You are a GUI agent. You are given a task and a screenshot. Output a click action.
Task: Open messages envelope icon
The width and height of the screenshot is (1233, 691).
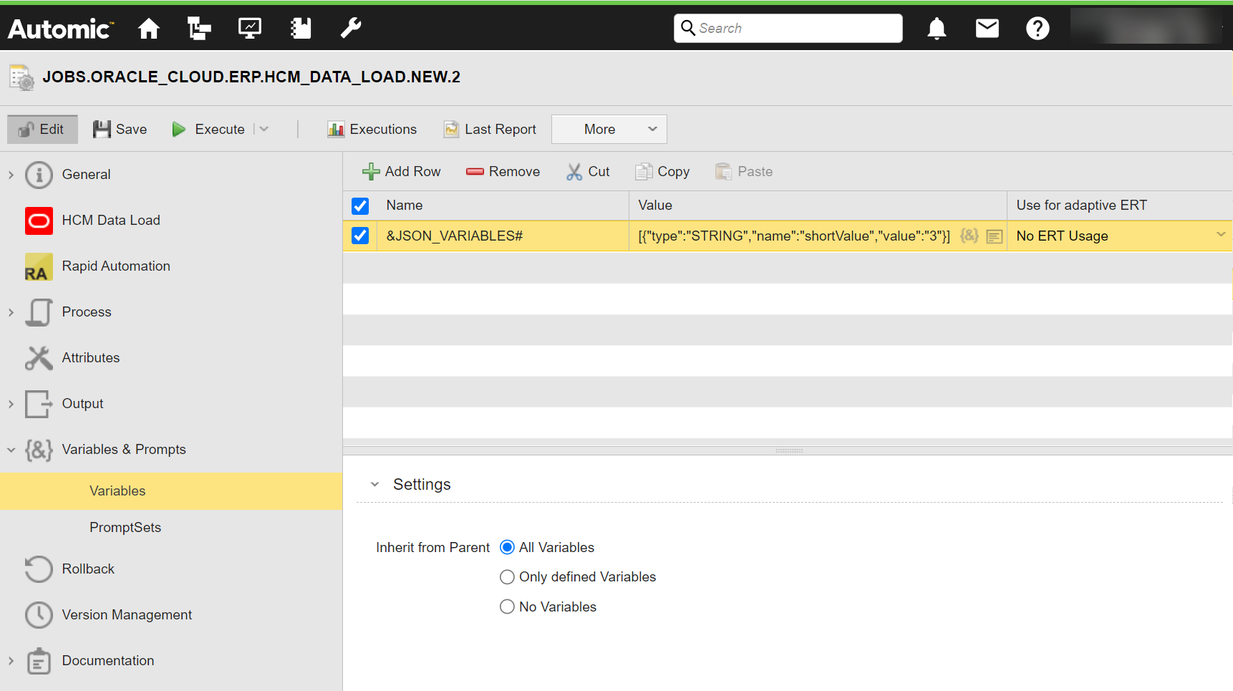pyautogui.click(x=987, y=29)
